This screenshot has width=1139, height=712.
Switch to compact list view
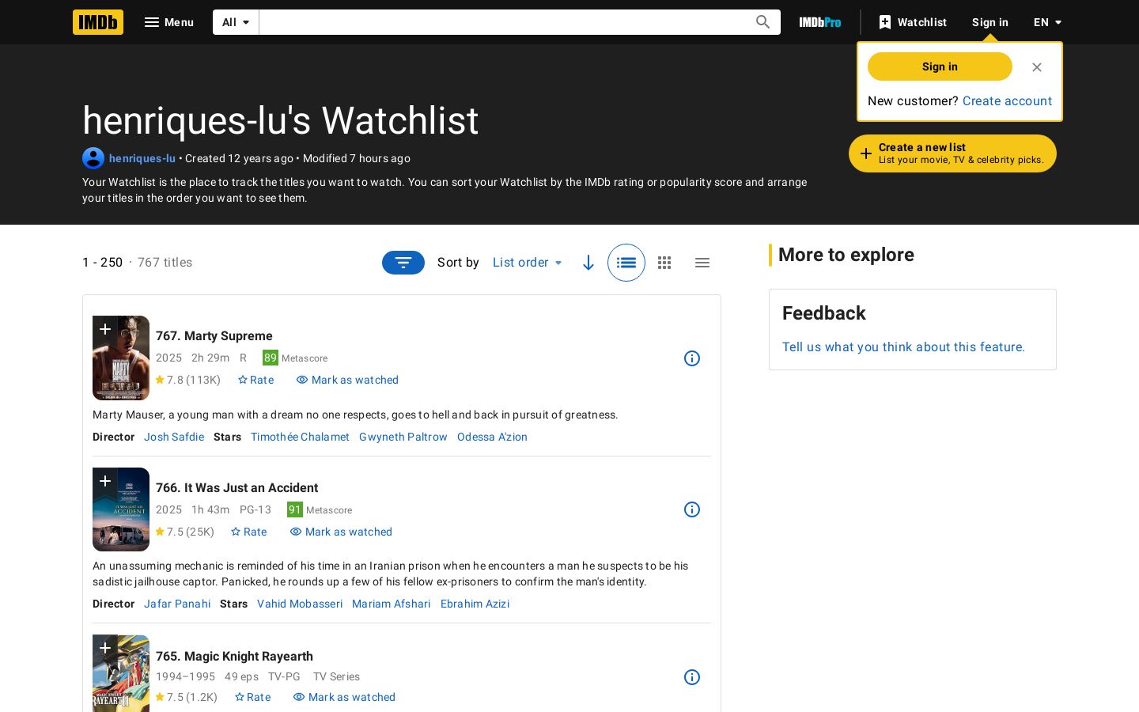[x=702, y=263]
